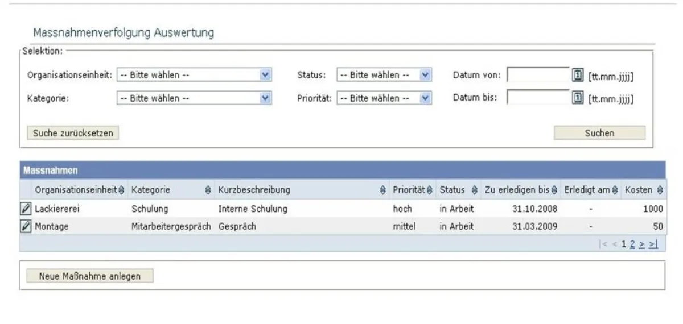Sort by Status column arrows
Viewport: 683px width, 324px height.
click(475, 190)
